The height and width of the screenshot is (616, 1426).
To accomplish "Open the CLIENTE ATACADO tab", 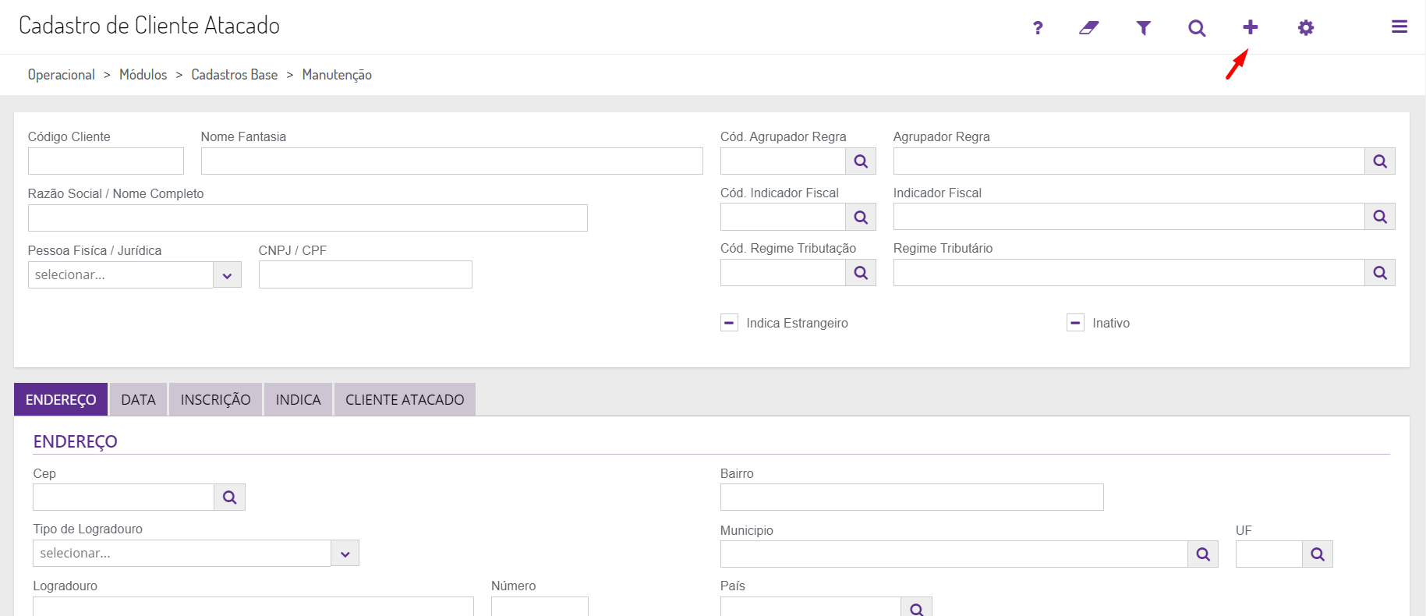I will click(405, 400).
